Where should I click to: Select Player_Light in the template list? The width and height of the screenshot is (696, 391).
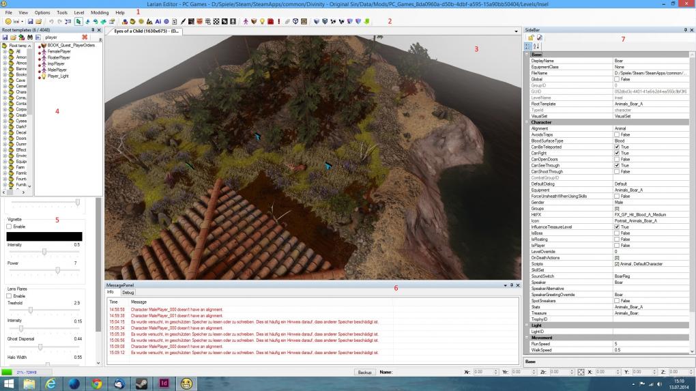58,76
